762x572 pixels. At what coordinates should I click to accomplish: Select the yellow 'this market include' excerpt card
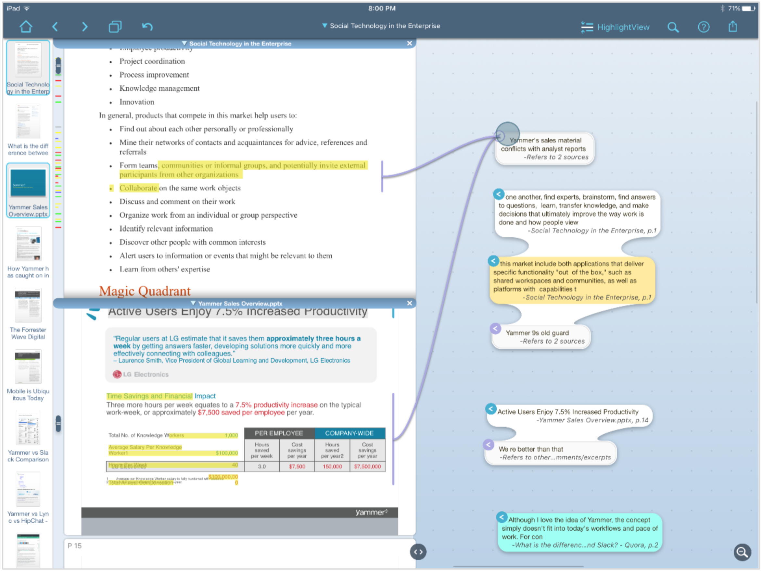click(x=573, y=281)
